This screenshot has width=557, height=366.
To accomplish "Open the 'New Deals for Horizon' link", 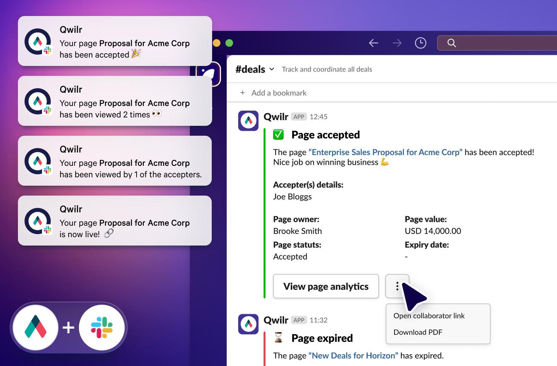I will 353,355.
